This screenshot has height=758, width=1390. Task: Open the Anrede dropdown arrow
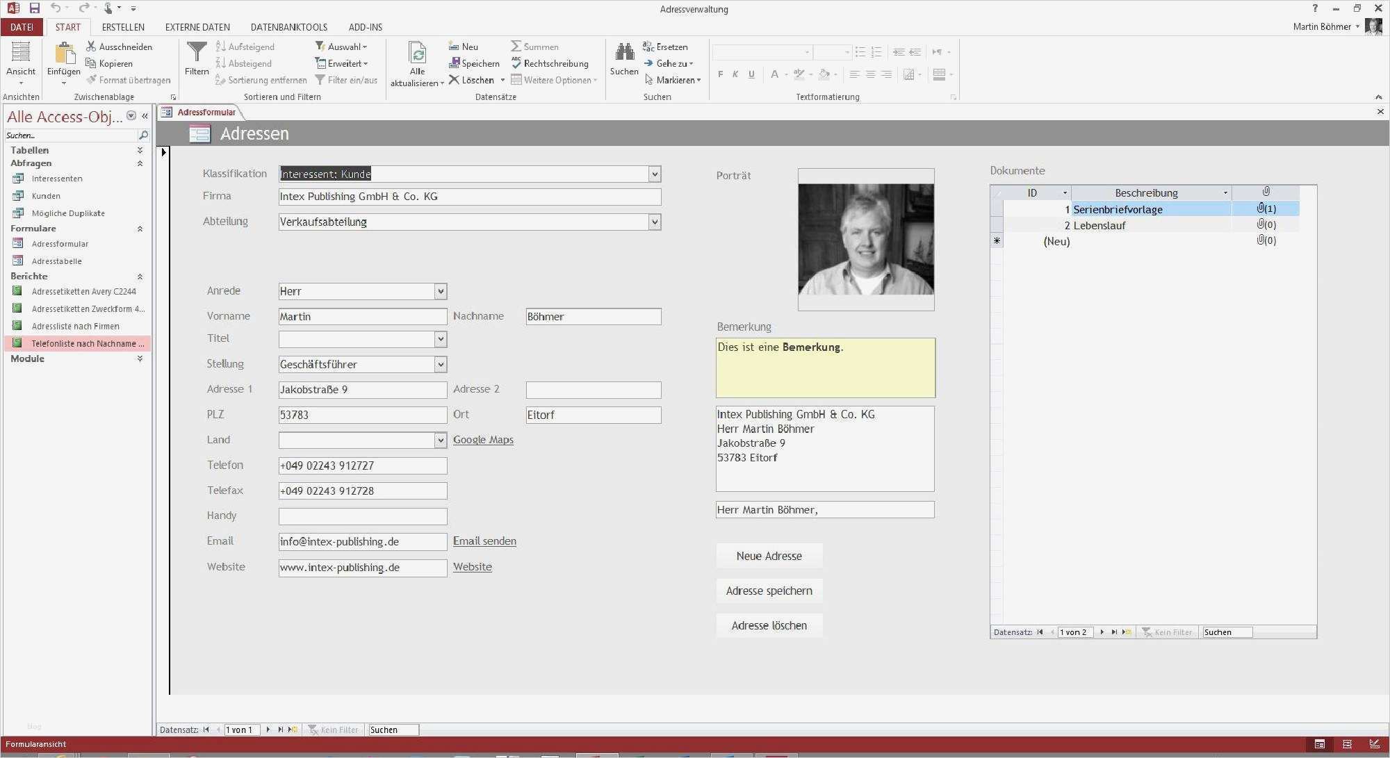(440, 292)
